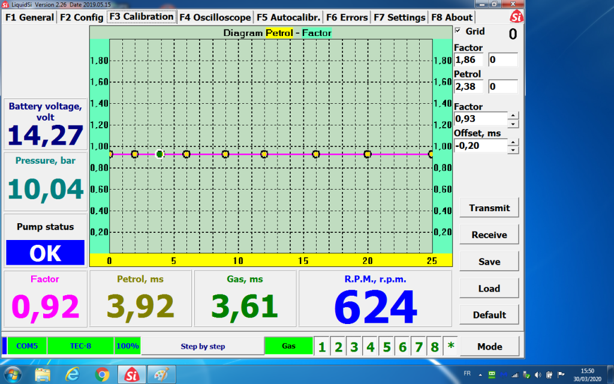The height and width of the screenshot is (384, 614).
Task: Open Paint from the taskbar
Action: click(x=161, y=374)
